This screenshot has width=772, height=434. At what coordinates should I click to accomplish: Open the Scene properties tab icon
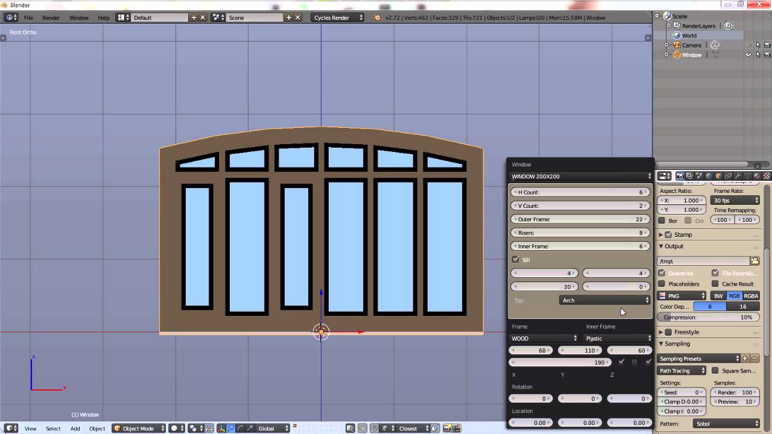point(699,176)
